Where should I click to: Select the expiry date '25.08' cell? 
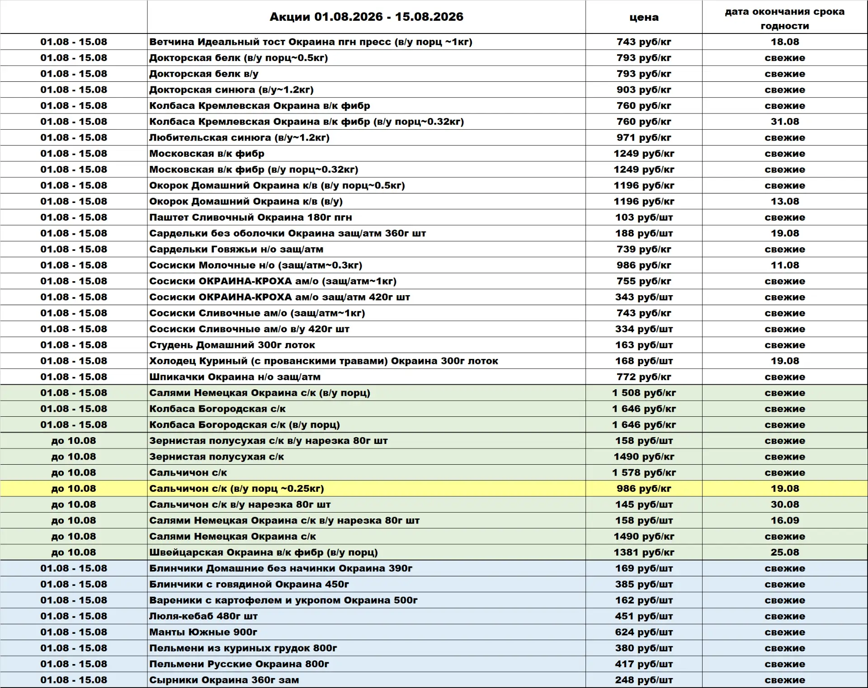tap(785, 552)
